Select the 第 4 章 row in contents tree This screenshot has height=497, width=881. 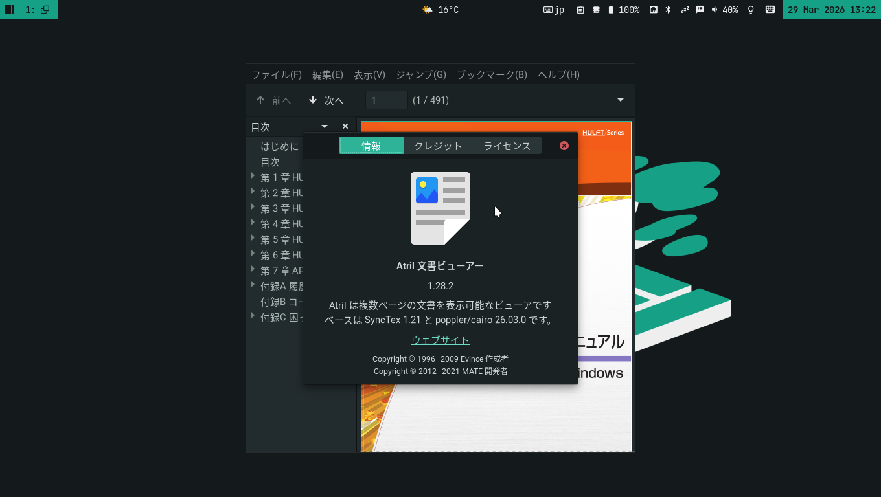[275, 224]
